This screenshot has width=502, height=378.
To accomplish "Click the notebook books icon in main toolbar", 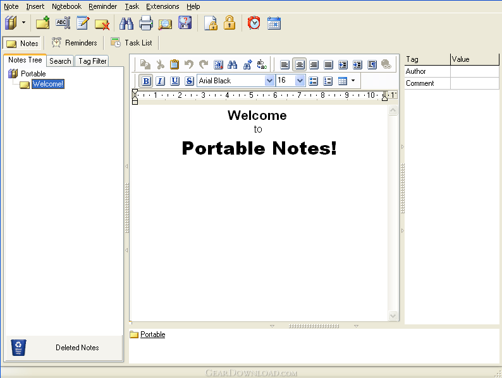I will [11, 23].
